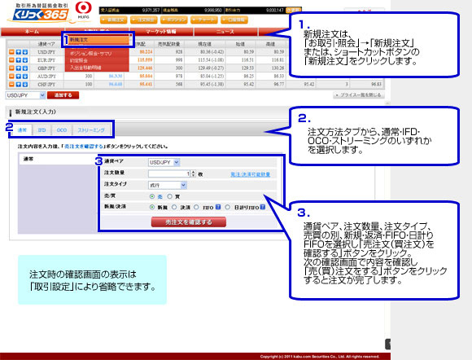This screenshot has height=360, width=472.
Task: Click the CHF/JPY 売気配 price 95.441
Action: (146, 85)
